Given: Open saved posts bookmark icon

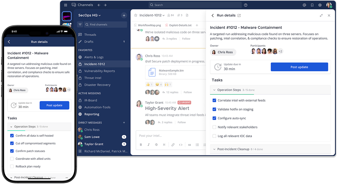Looking at the screenshot, I should tap(312, 5).
